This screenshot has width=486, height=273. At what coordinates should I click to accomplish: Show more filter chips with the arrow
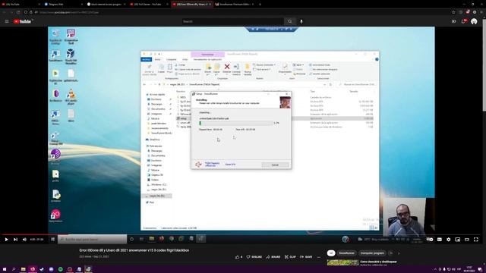399,253
